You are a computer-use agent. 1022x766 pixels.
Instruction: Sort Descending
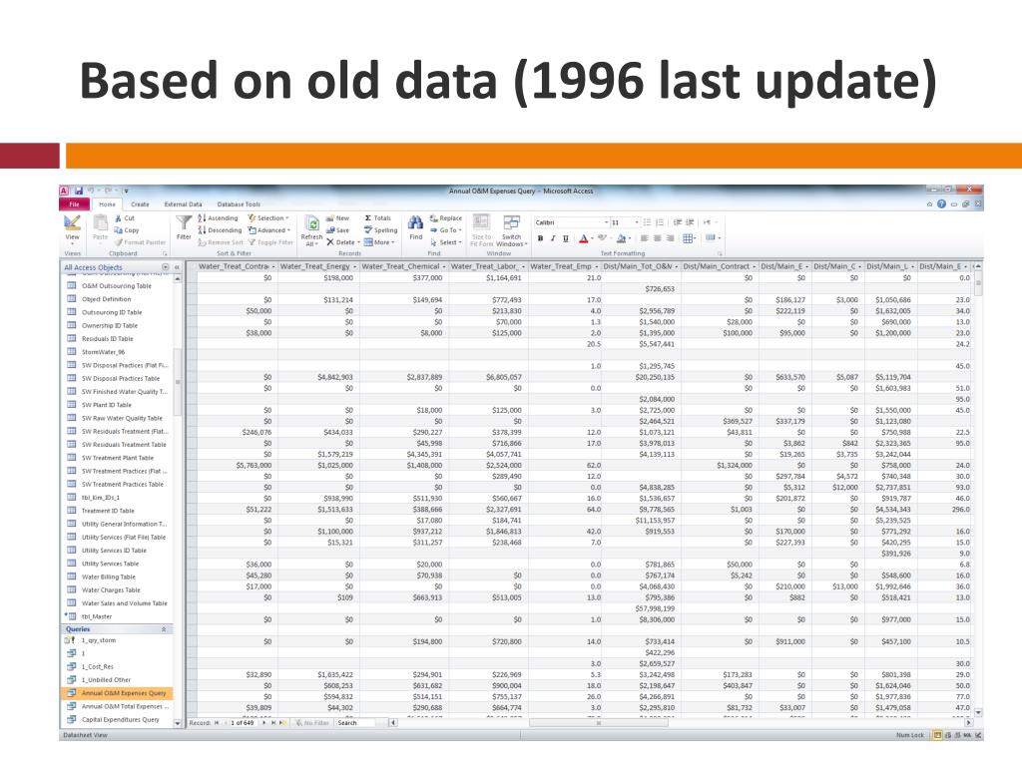click(220, 230)
